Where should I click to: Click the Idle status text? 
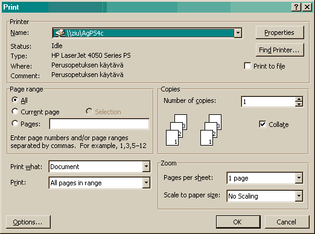coord(57,46)
